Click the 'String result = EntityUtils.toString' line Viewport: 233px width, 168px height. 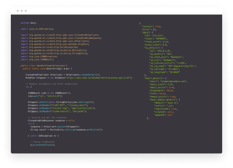tap(66, 130)
